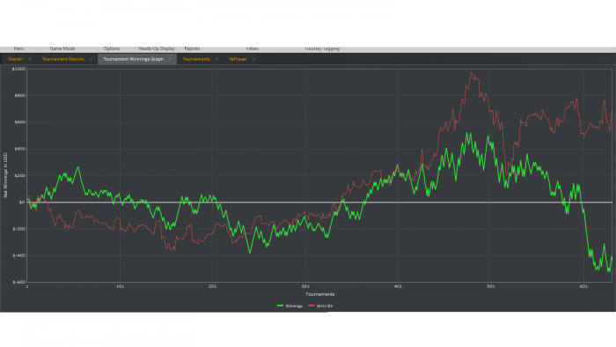Viewport: 616px width, 347px height.
Task: Click the $1000 y-axis label
Action: [x=18, y=70]
